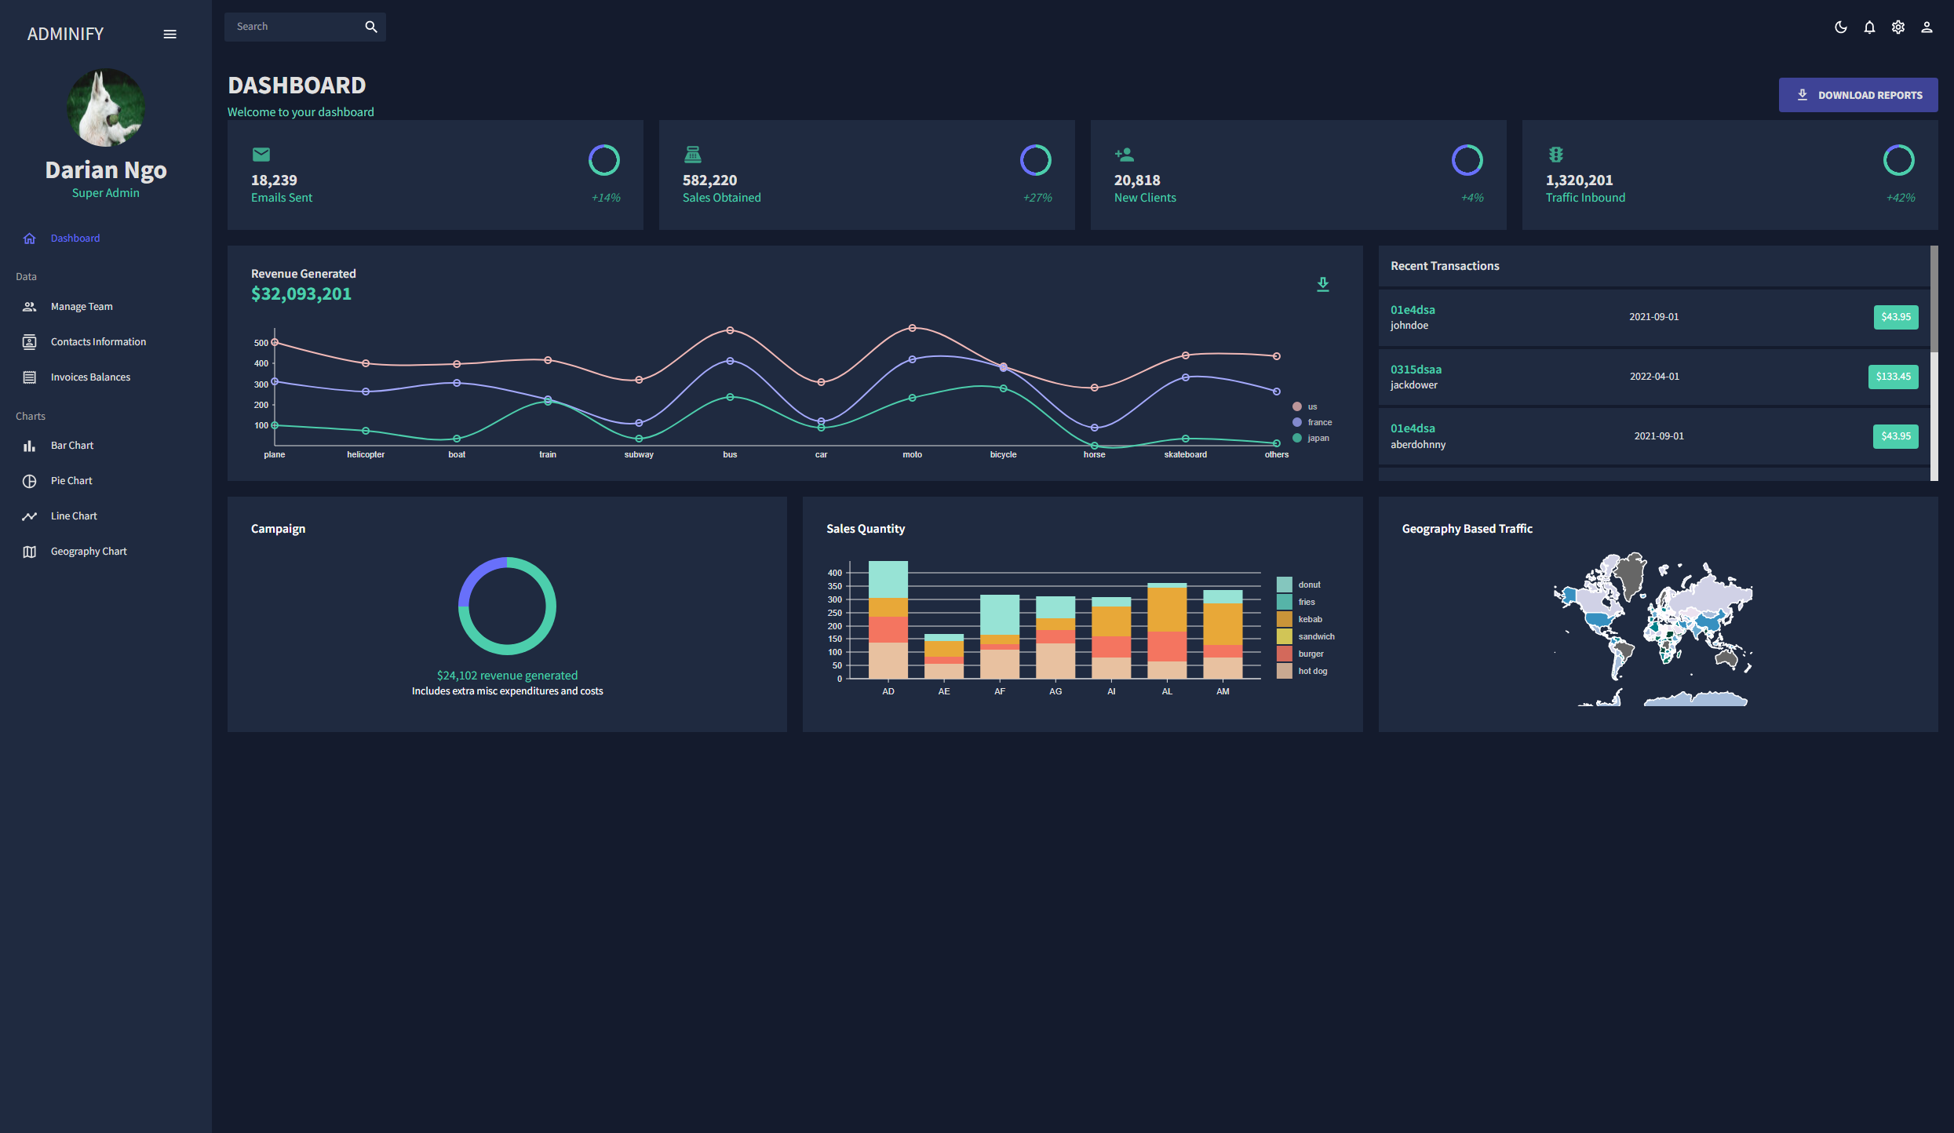Go to Manage Team page
This screenshot has width=1954, height=1133.
click(82, 307)
